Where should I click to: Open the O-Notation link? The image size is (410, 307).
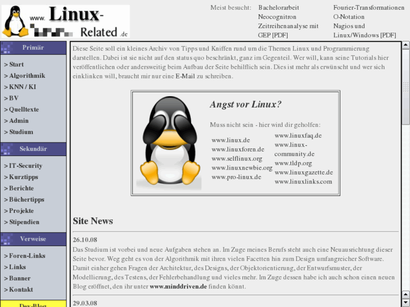click(349, 17)
